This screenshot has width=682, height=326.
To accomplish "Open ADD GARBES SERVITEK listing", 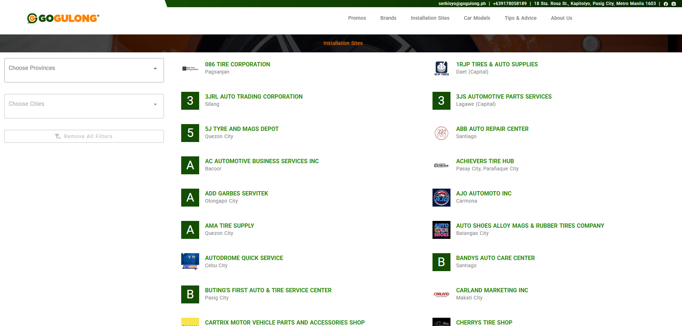I will click(x=237, y=193).
